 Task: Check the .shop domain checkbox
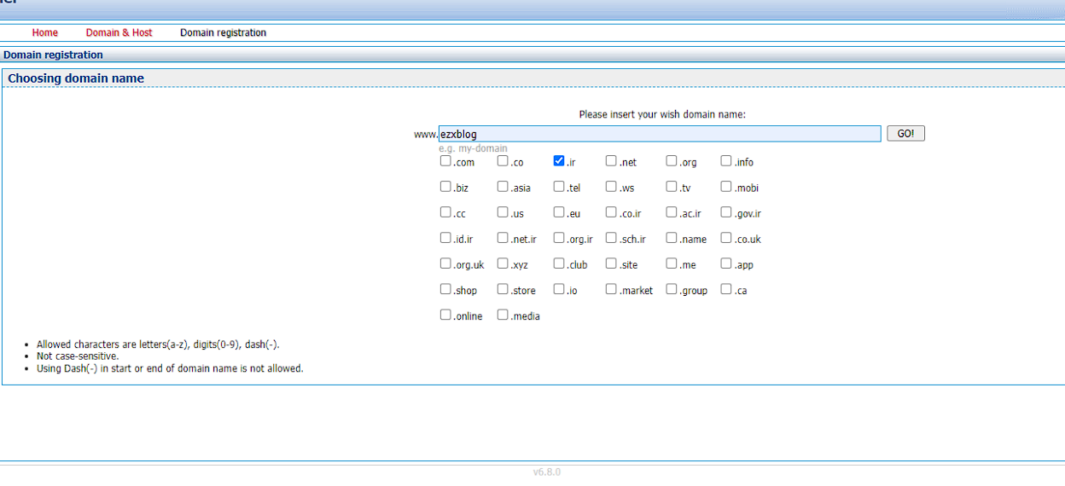[x=445, y=289]
